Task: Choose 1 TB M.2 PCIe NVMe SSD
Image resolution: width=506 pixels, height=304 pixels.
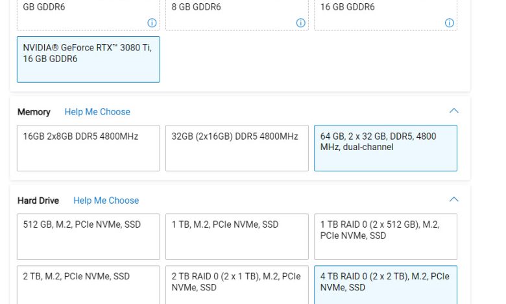Action: point(237,237)
